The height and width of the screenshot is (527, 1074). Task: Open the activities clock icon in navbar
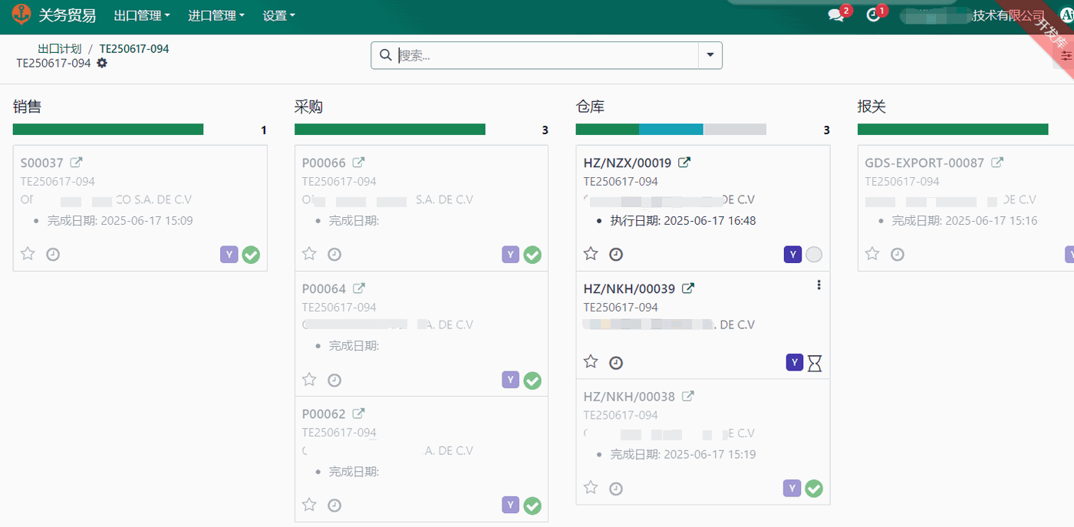873,15
